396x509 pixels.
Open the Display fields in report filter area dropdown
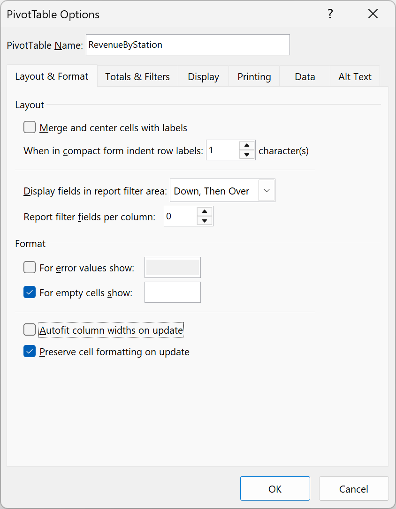coord(267,191)
